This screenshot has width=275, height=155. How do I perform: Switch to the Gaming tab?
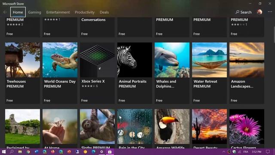coord(34,12)
